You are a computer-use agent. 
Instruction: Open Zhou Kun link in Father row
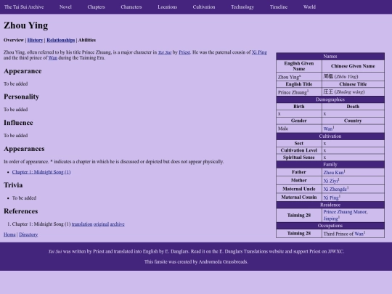[333, 173]
